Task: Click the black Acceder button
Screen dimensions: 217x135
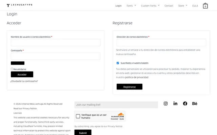Action: (22, 74)
